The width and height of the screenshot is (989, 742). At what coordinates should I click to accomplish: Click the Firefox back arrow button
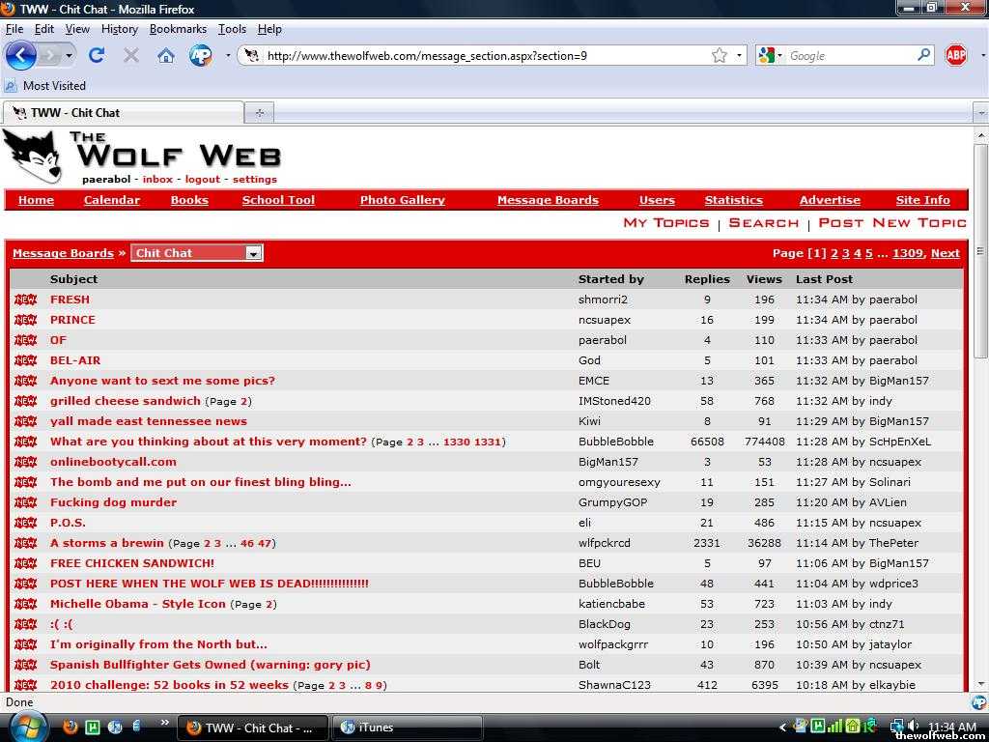pos(20,55)
